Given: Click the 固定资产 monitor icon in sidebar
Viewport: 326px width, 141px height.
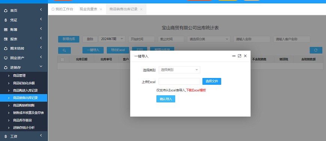Looking at the screenshot, I should (6, 58).
